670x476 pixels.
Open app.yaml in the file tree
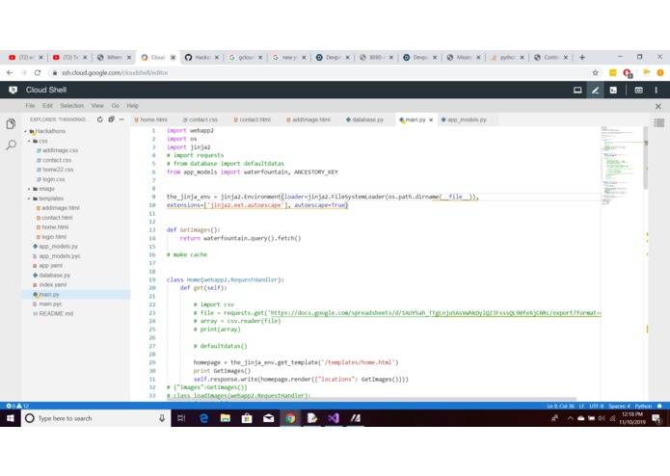click(50, 266)
